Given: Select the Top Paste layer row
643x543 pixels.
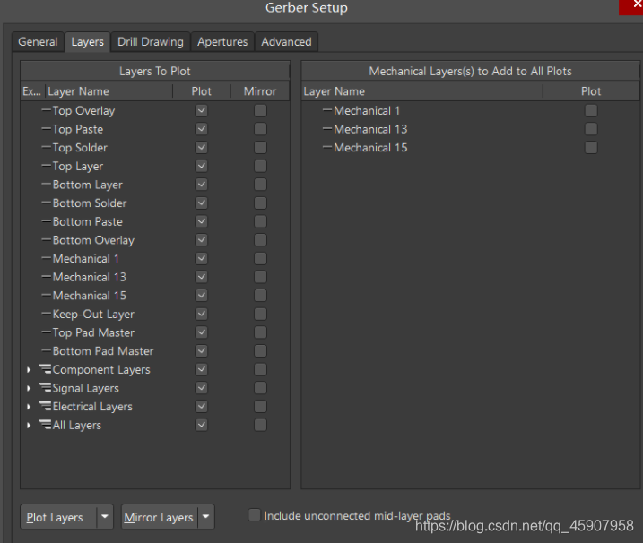Looking at the screenshot, I should [155, 129].
